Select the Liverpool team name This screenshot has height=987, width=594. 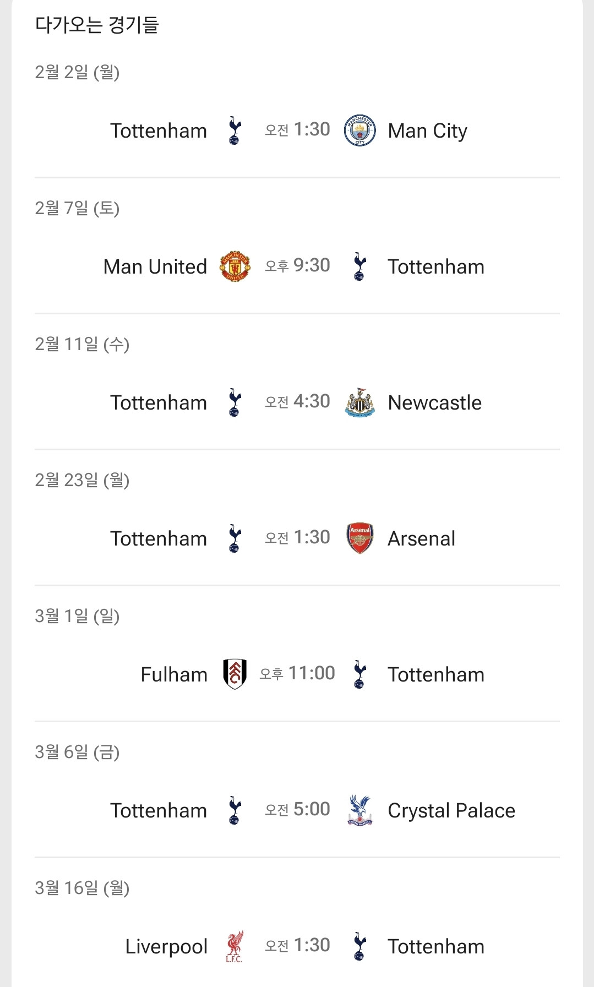point(166,947)
